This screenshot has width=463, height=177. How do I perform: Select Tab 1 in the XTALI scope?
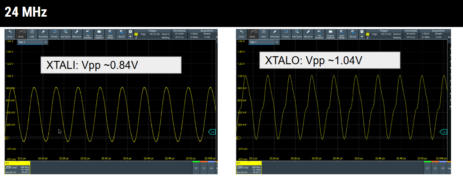pos(29,42)
